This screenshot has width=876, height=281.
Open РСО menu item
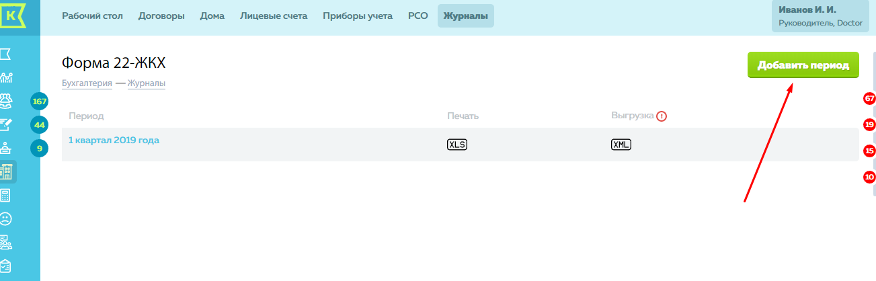point(418,15)
